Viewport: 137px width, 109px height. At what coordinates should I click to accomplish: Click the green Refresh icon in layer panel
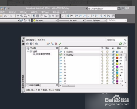121,44
